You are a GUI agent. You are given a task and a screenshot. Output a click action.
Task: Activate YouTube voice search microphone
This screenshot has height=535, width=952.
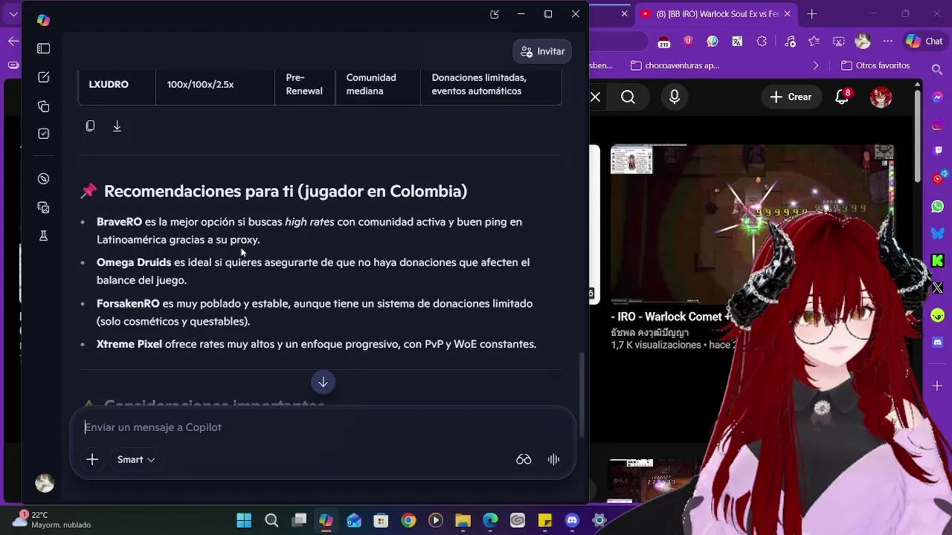(x=675, y=97)
